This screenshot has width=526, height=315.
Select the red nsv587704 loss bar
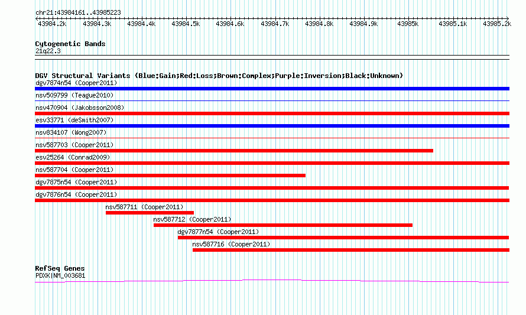(x=170, y=176)
